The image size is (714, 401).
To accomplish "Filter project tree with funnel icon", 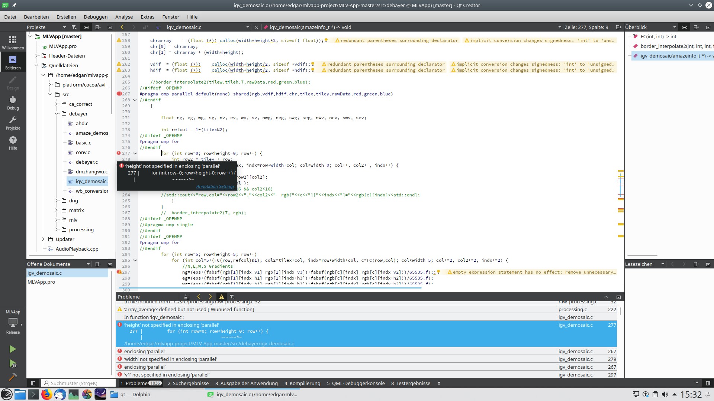I will [x=74, y=27].
